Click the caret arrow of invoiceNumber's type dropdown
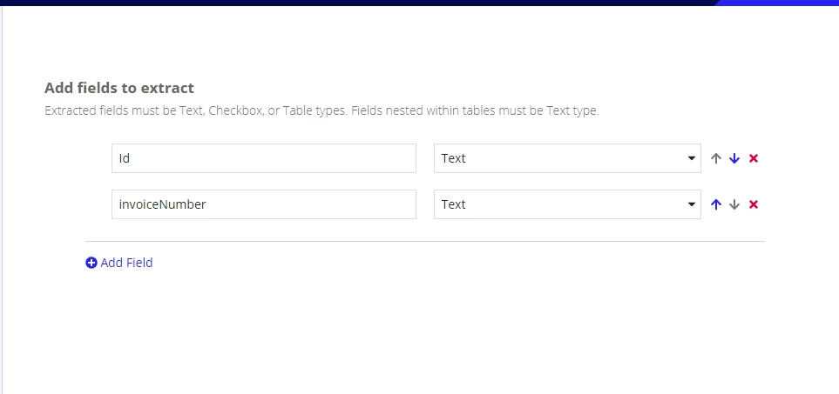 [x=691, y=204]
